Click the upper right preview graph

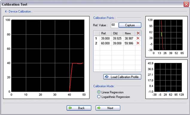pos(168,35)
